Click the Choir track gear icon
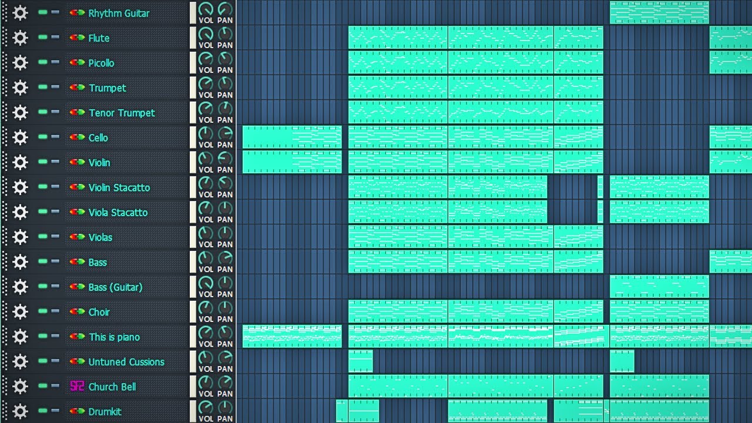Screen dimensions: 752x423 pos(20,312)
